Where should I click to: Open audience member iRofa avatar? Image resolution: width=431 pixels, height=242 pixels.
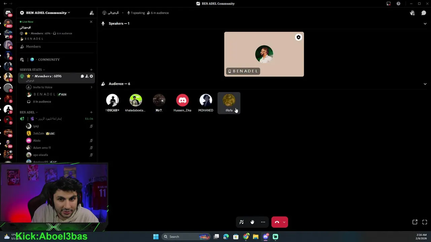(229, 100)
